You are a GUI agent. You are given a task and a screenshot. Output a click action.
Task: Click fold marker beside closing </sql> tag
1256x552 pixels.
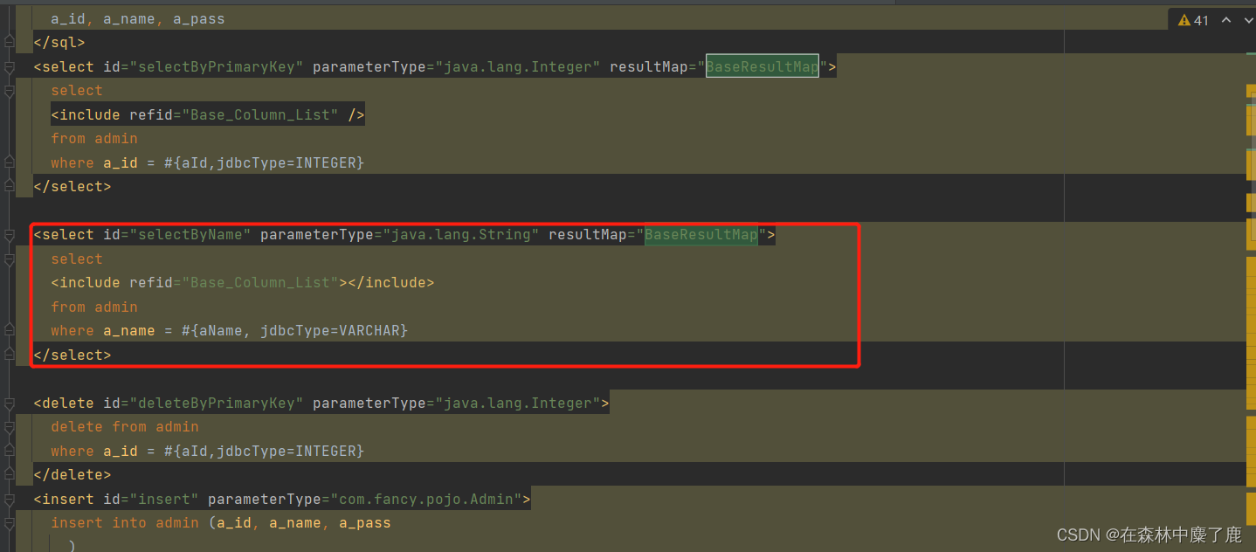tap(9, 42)
